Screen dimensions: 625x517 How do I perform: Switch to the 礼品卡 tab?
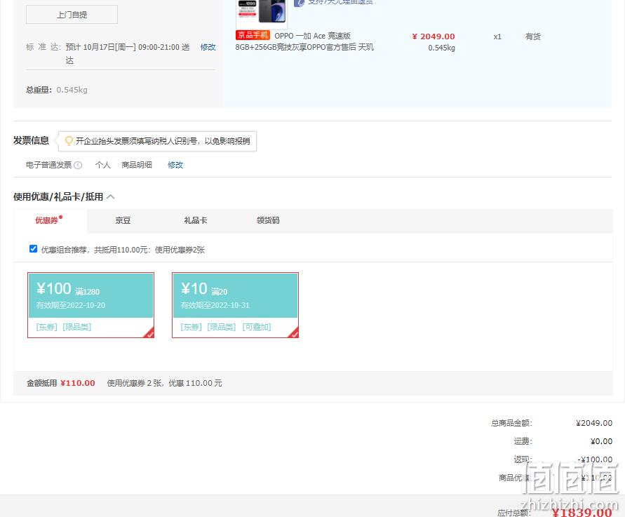195,220
